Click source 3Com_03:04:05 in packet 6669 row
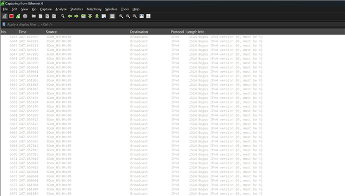This screenshot has height=196, width=345. coord(59,150)
